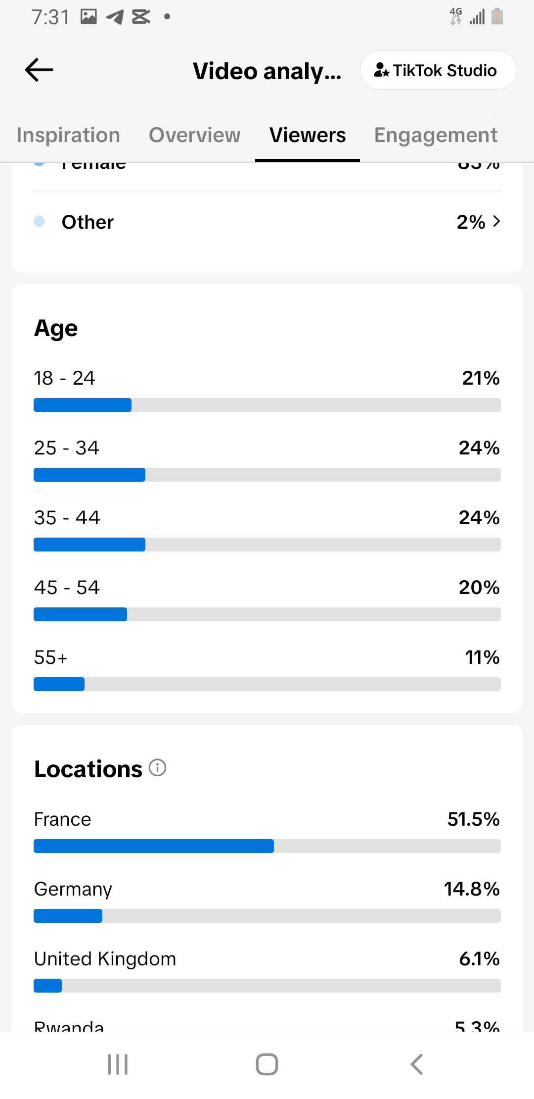Tap the France 51.5% progress bar
The height and width of the screenshot is (1099, 534).
coord(267,846)
